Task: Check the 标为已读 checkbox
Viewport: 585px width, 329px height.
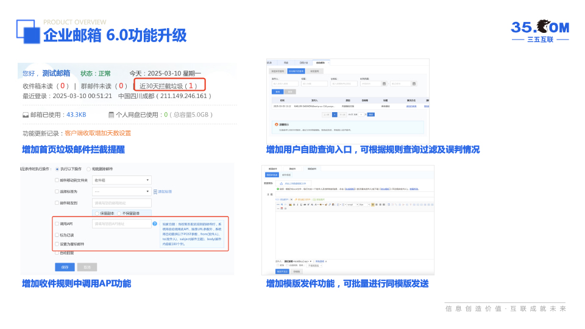Action: pos(57,235)
